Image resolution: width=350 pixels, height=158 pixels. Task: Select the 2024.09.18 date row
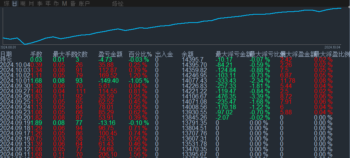click(x=175, y=128)
